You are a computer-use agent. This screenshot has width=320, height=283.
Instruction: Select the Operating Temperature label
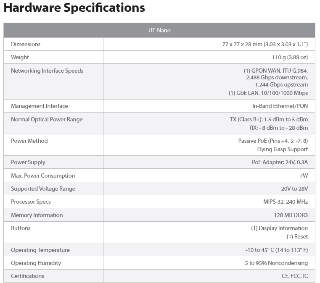coord(40,250)
